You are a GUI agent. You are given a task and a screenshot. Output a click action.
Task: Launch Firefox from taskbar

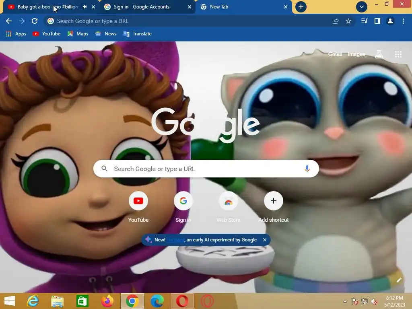click(x=107, y=301)
